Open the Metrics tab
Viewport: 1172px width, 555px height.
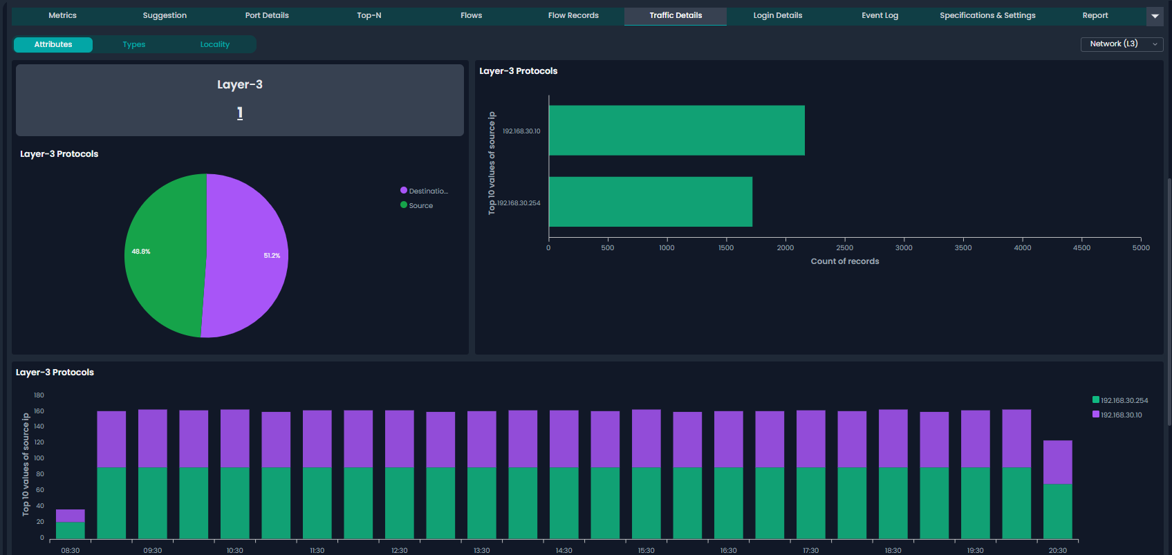[62, 15]
